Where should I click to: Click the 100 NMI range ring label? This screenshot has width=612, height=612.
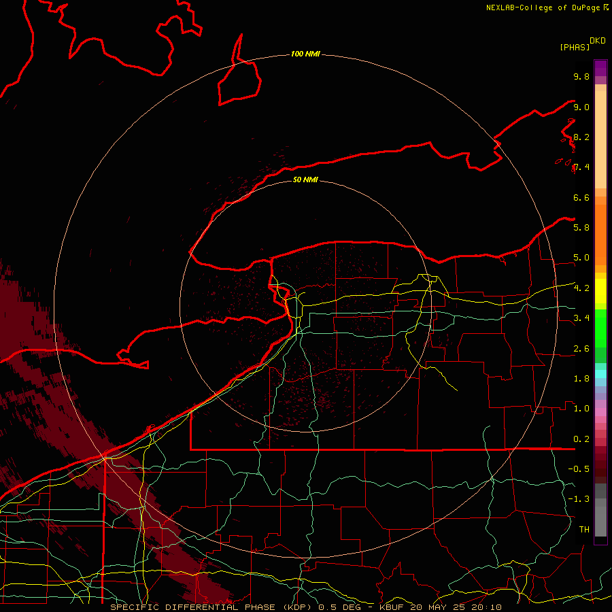(x=305, y=54)
